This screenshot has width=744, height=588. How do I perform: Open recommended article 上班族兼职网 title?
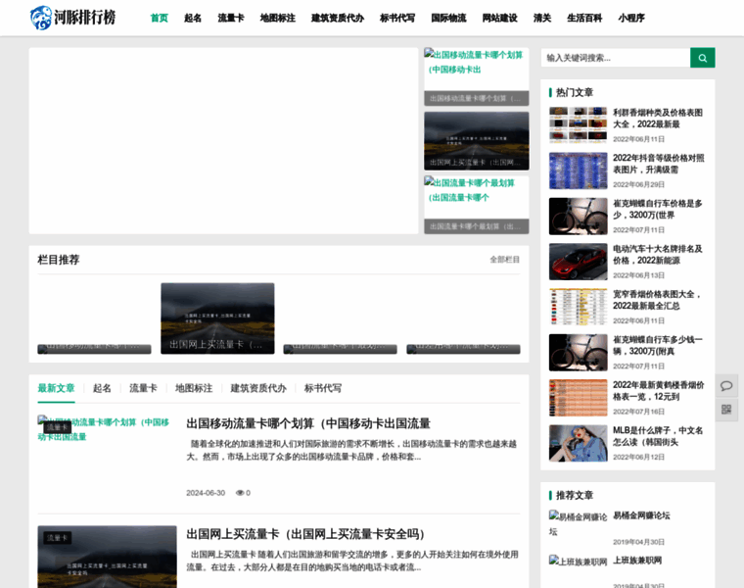(x=636, y=561)
